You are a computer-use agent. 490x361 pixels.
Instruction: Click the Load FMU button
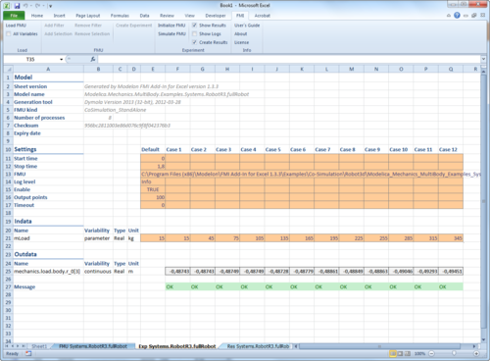(x=16, y=26)
